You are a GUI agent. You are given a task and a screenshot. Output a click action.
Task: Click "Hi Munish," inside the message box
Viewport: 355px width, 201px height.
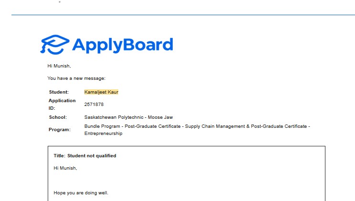point(65,168)
